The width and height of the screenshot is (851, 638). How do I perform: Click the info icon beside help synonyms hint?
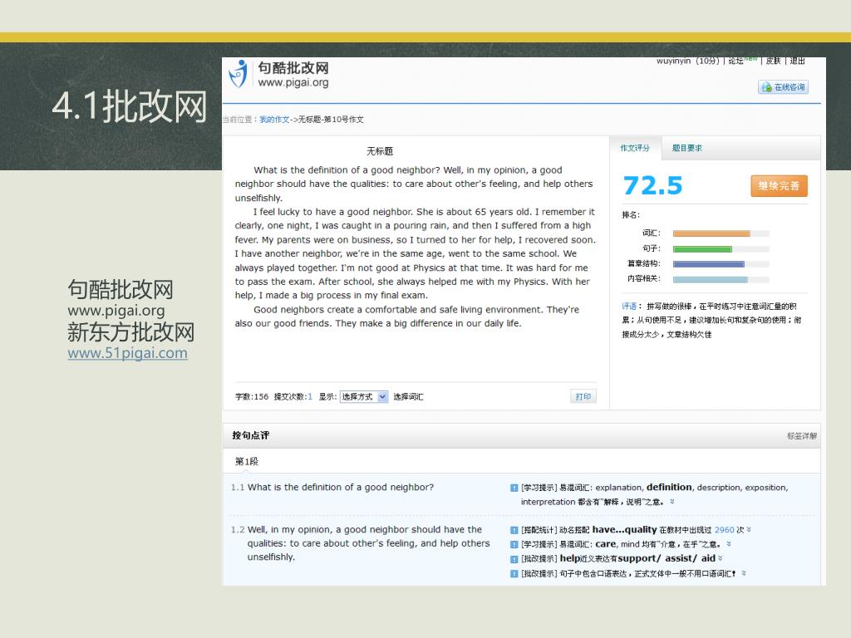click(514, 559)
